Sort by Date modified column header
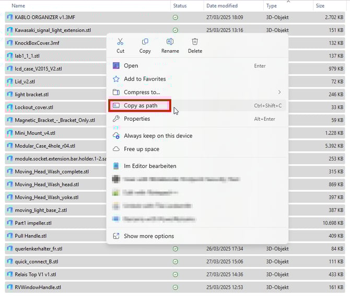This screenshot has width=350, height=299. pyautogui.click(x=221, y=6)
